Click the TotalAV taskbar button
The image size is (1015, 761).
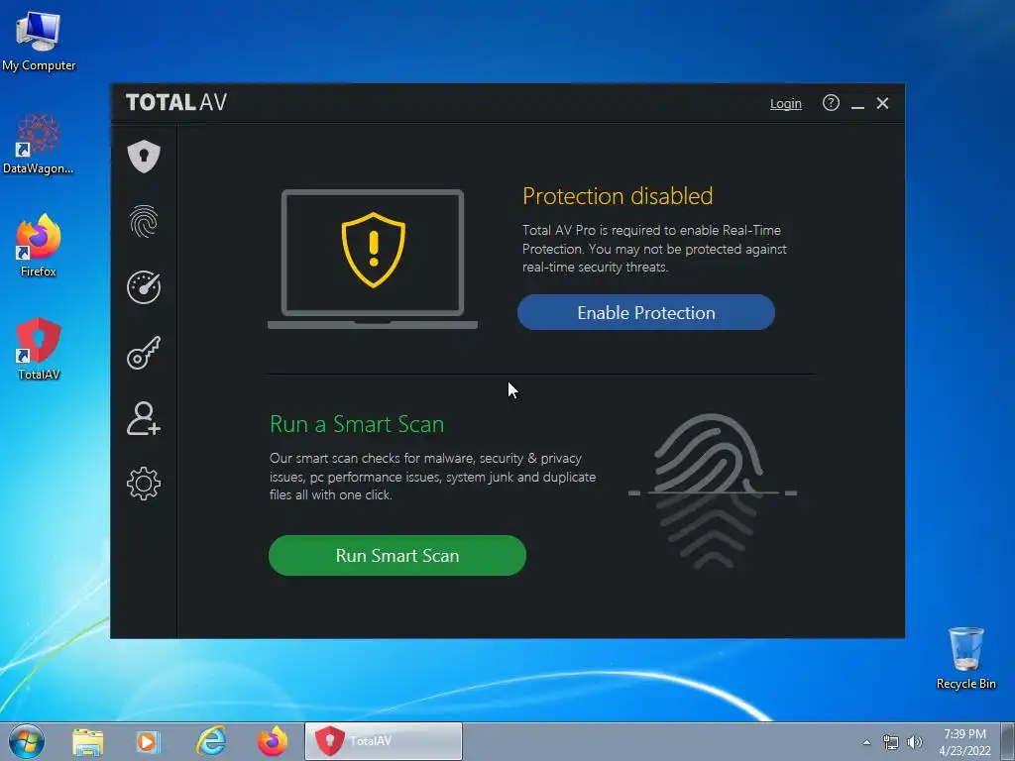click(384, 741)
